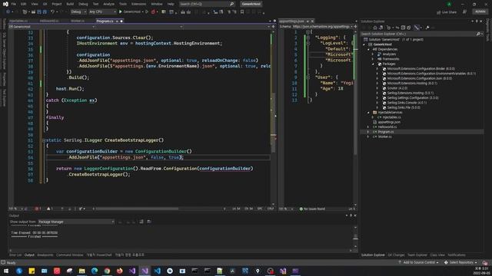Click the Undo arrow in the toolbar
This screenshot has height=276, width=492.
point(52,12)
